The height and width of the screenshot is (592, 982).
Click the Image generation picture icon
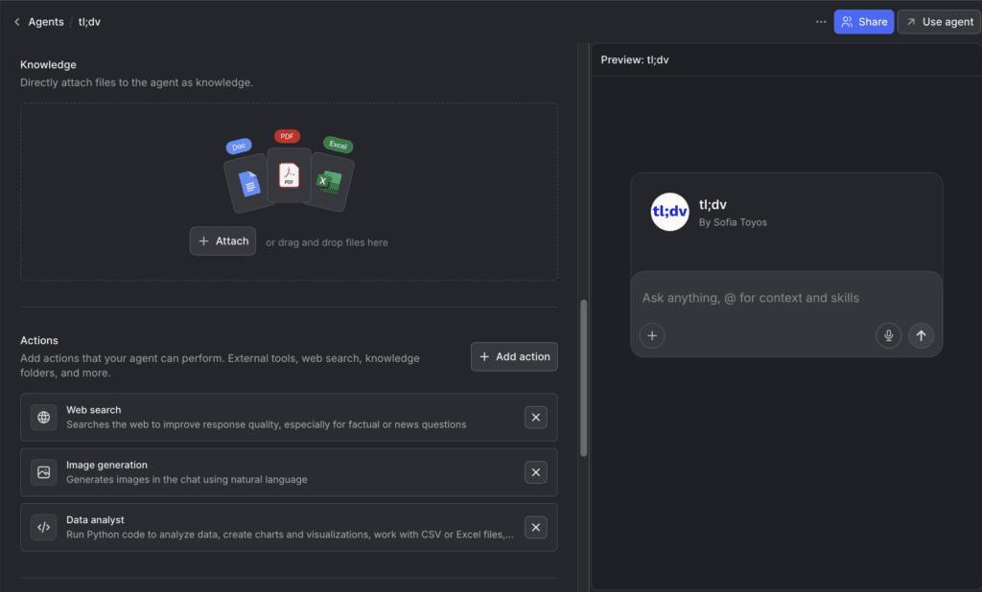click(44, 472)
